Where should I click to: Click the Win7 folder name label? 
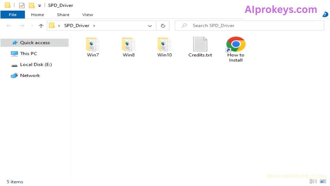[x=93, y=55]
